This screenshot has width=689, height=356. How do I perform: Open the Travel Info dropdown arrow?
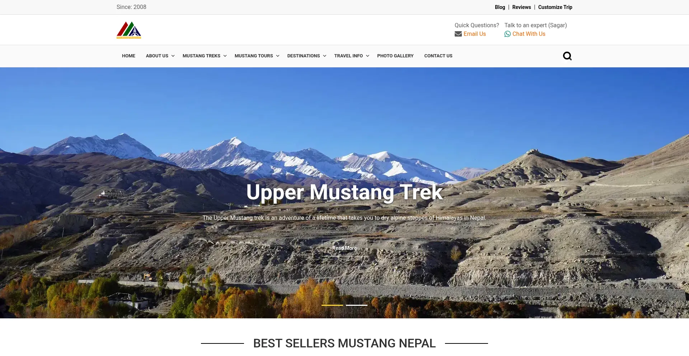pyautogui.click(x=367, y=56)
